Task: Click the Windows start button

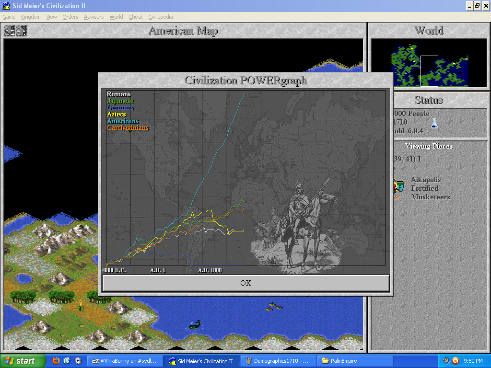Action: pyautogui.click(x=23, y=361)
